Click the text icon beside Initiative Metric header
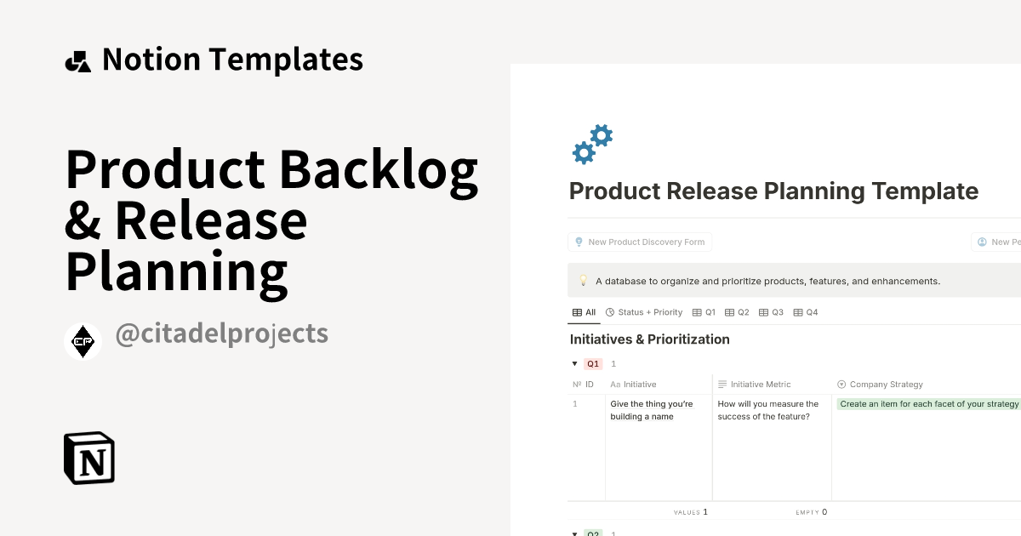The image size is (1021, 536). 721,384
